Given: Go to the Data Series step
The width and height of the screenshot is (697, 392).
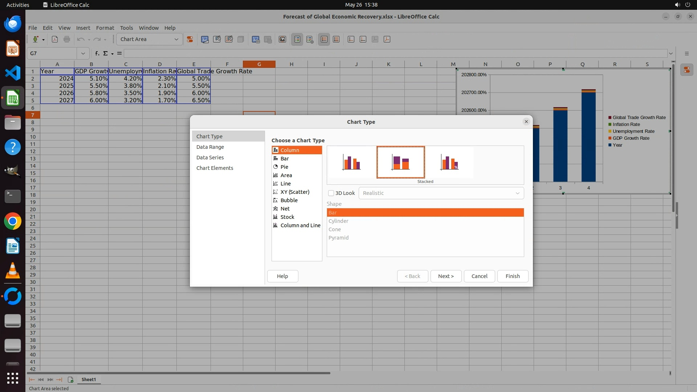Looking at the screenshot, I should tap(210, 158).
